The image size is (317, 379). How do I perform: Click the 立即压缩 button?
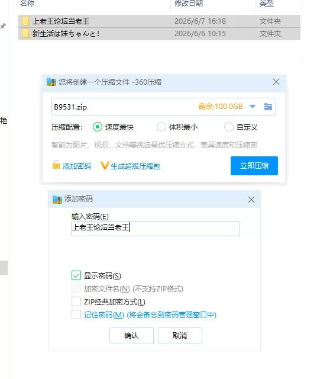click(254, 166)
